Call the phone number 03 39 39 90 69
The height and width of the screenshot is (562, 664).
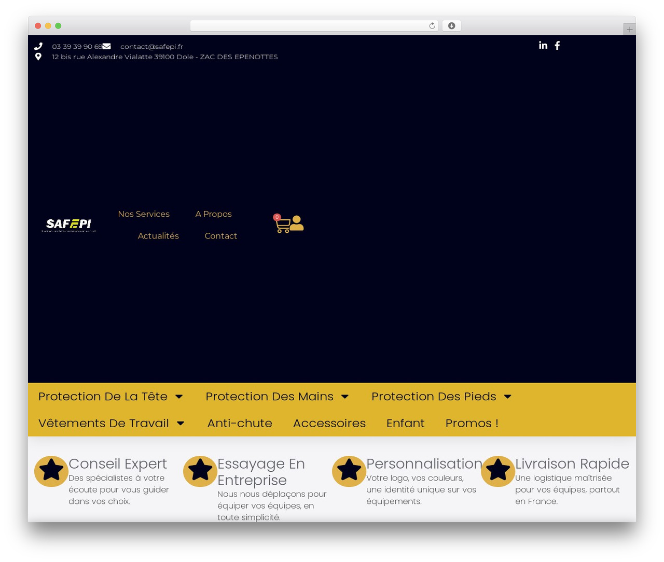(x=77, y=47)
